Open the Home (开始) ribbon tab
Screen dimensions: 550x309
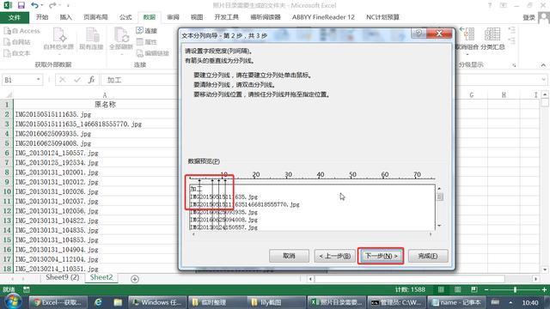point(42,17)
